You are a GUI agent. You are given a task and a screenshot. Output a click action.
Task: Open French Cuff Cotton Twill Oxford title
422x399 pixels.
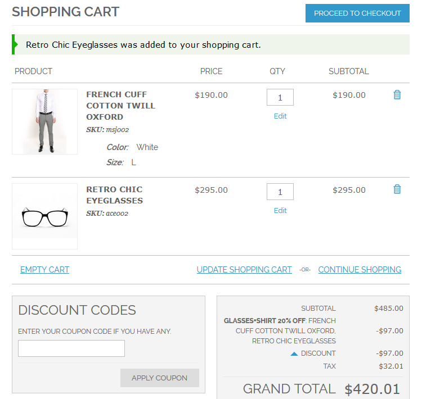[x=120, y=106]
